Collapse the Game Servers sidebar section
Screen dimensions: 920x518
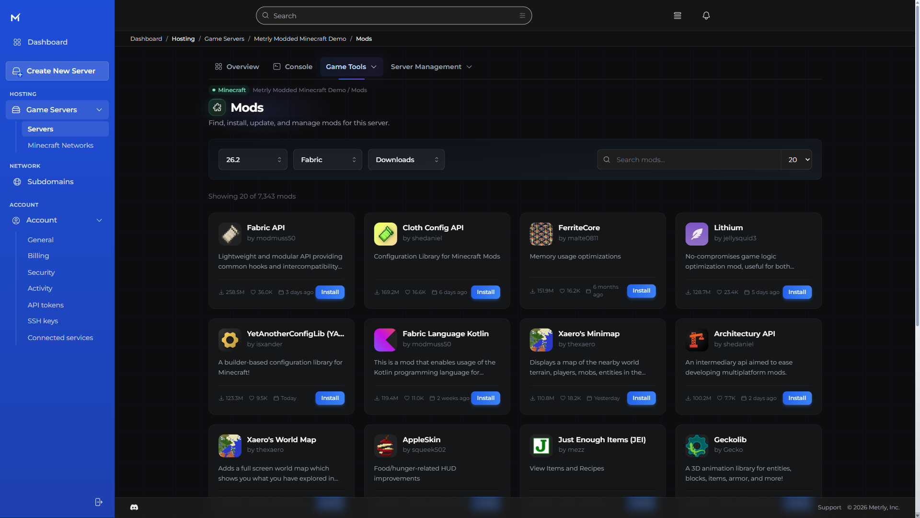tap(57, 110)
